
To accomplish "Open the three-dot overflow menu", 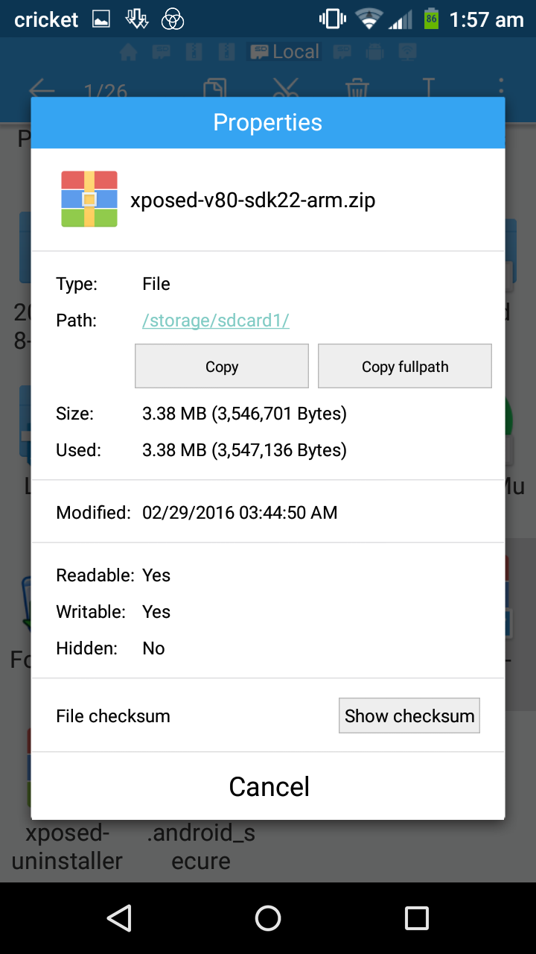I will pyautogui.click(x=501, y=88).
